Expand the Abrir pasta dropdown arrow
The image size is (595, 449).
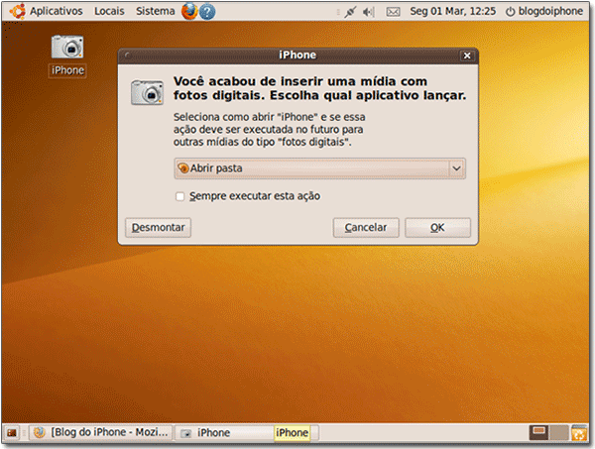(456, 168)
